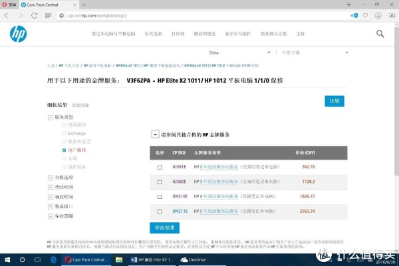
Task: Expand the 响应时间 filter group
Action: coord(51,197)
